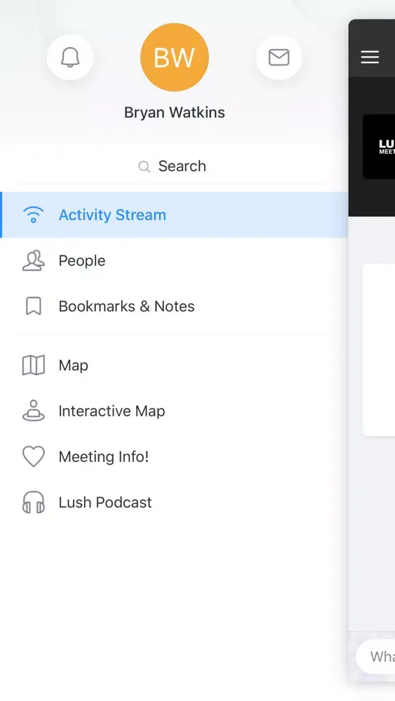Click the People silhouettes icon
The width and height of the screenshot is (395, 701).
(34, 261)
